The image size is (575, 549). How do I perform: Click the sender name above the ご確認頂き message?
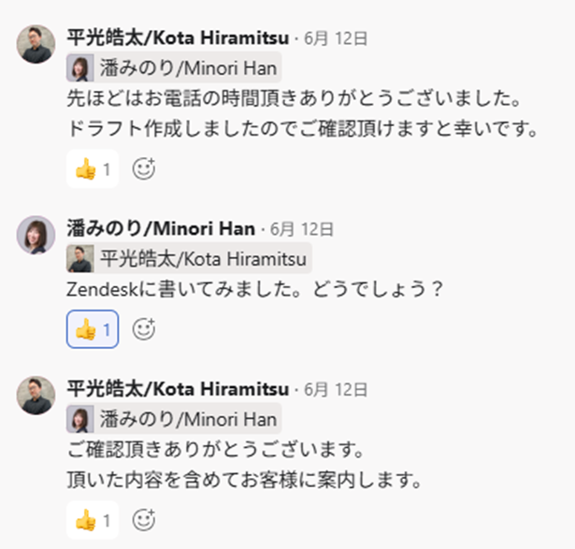point(179,388)
